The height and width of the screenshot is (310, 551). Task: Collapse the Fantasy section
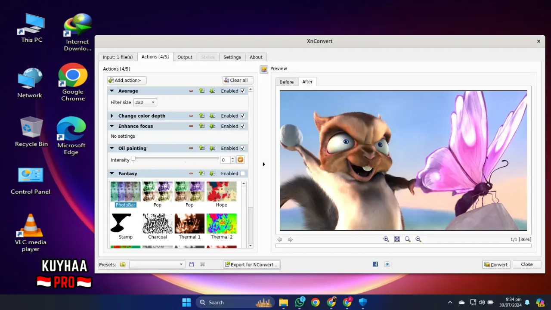click(x=112, y=174)
